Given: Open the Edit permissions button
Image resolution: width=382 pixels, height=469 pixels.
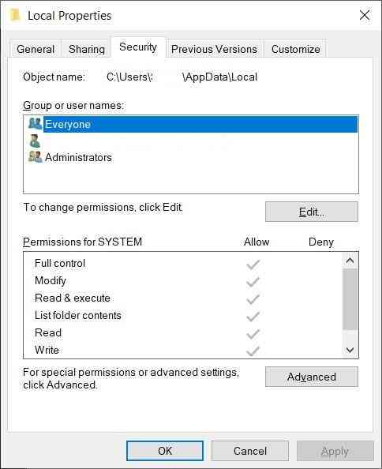Looking at the screenshot, I should (x=312, y=212).
